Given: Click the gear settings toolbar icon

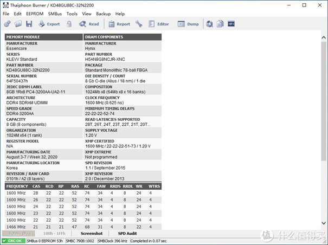Looking at the screenshot, I should (7, 24).
